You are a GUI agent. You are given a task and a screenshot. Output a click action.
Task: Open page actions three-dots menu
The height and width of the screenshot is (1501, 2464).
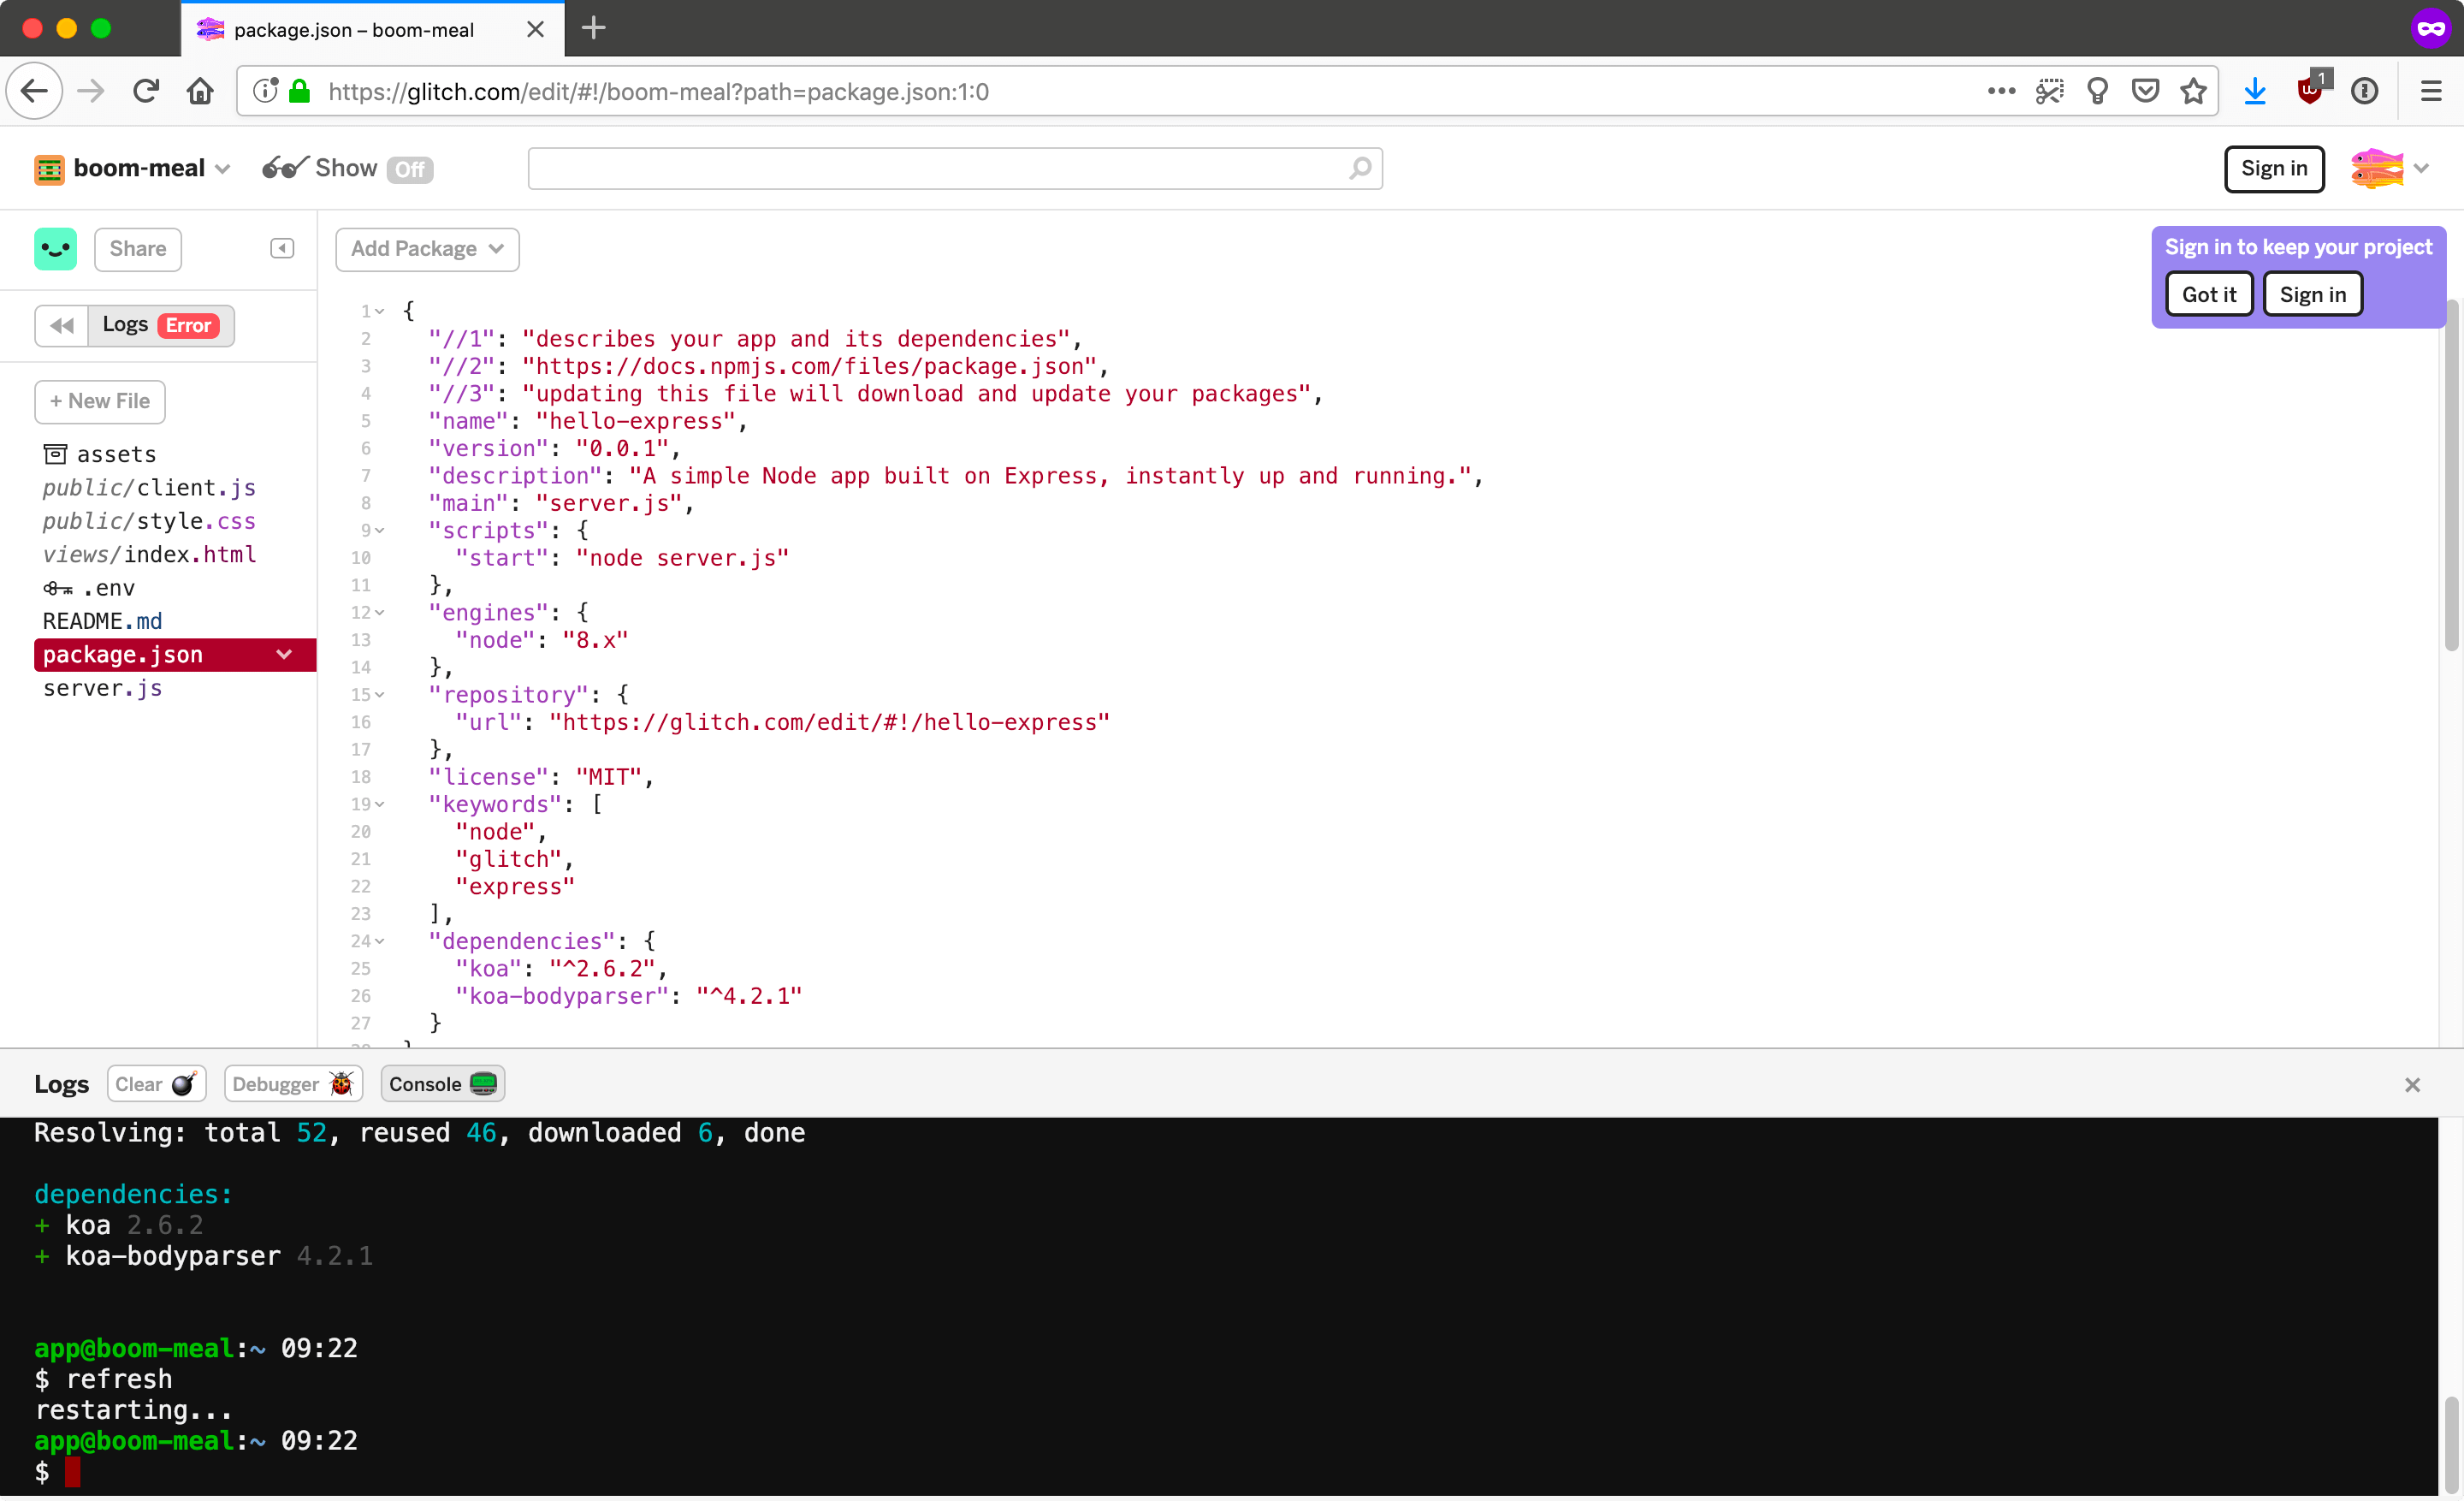point(2001,91)
